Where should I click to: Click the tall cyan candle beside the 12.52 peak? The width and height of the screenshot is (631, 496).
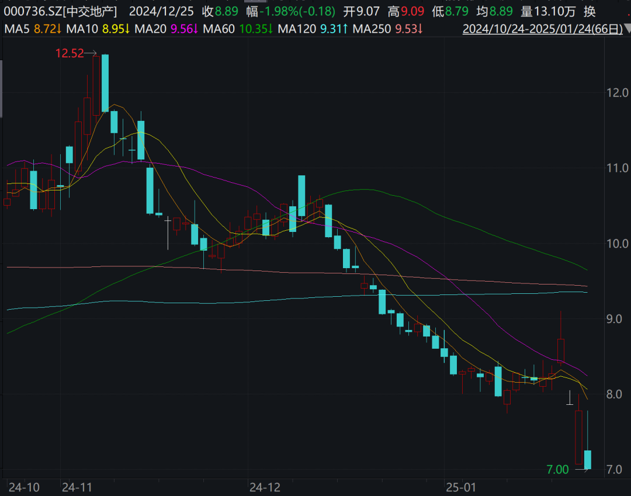(x=105, y=83)
